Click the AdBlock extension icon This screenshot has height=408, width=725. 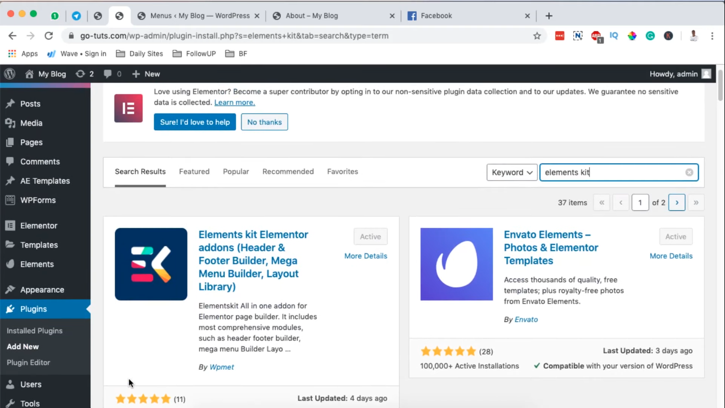pos(597,36)
